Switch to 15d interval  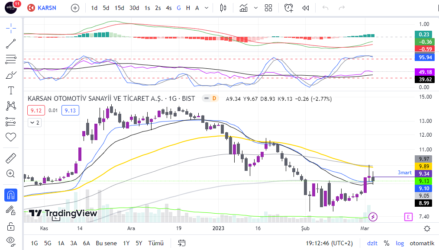[x=119, y=8]
